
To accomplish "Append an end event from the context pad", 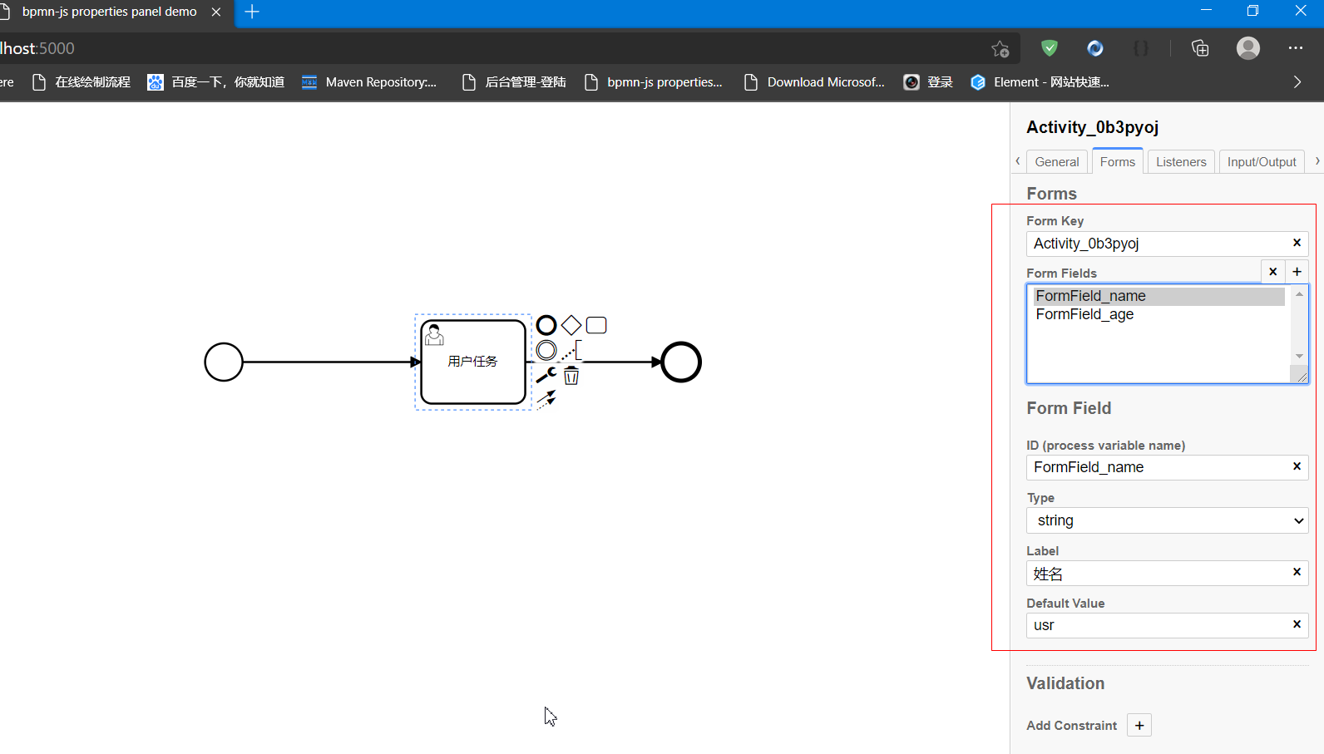I will 546,325.
